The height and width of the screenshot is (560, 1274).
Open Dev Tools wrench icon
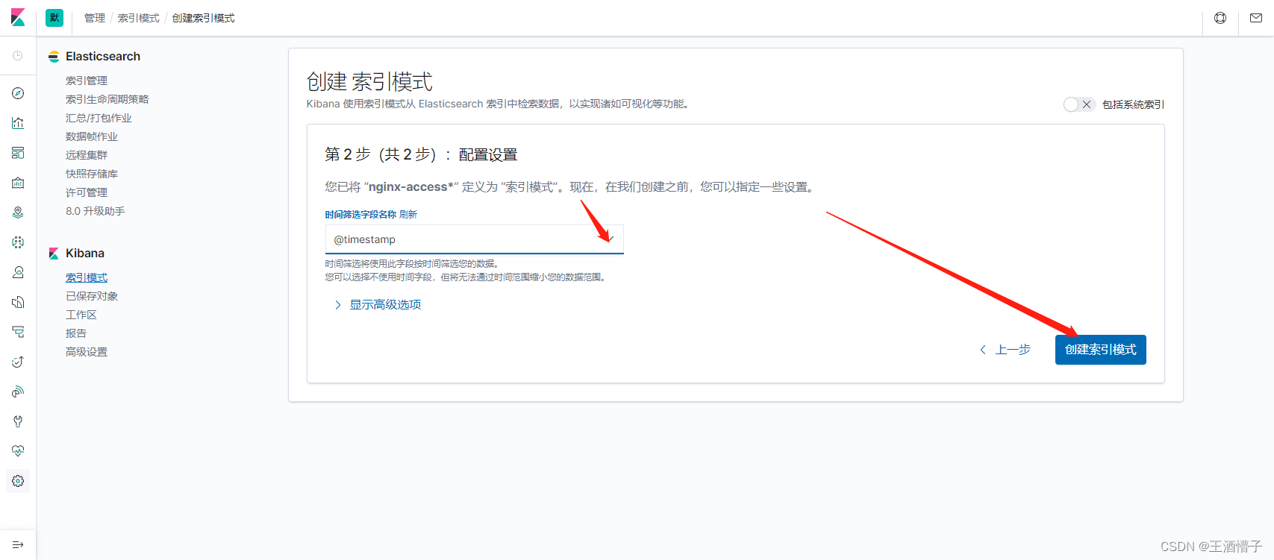pyautogui.click(x=18, y=421)
